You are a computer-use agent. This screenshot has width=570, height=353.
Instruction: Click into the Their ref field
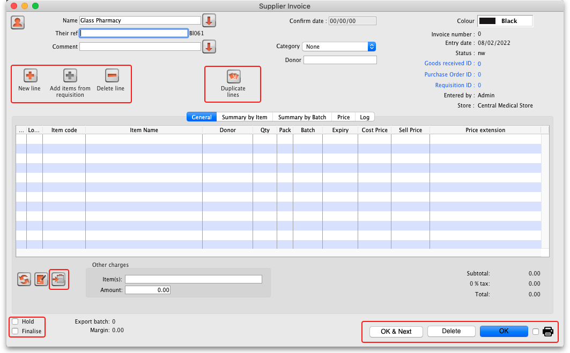point(134,33)
